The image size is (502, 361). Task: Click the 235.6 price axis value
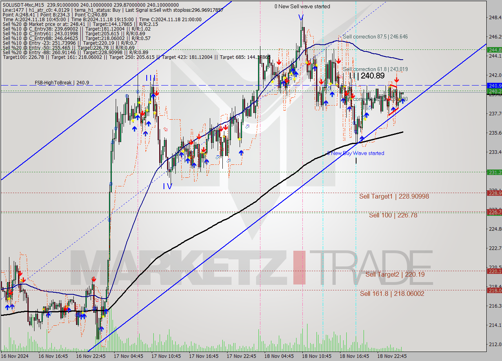[495, 133]
